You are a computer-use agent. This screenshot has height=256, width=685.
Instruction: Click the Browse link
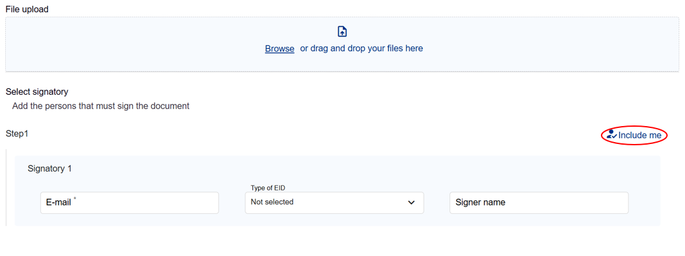point(279,49)
